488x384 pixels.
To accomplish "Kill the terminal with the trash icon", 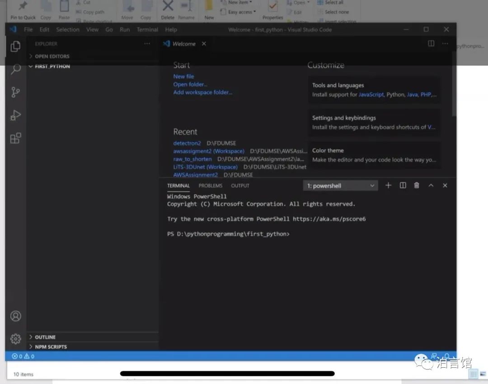I will 417,185.
